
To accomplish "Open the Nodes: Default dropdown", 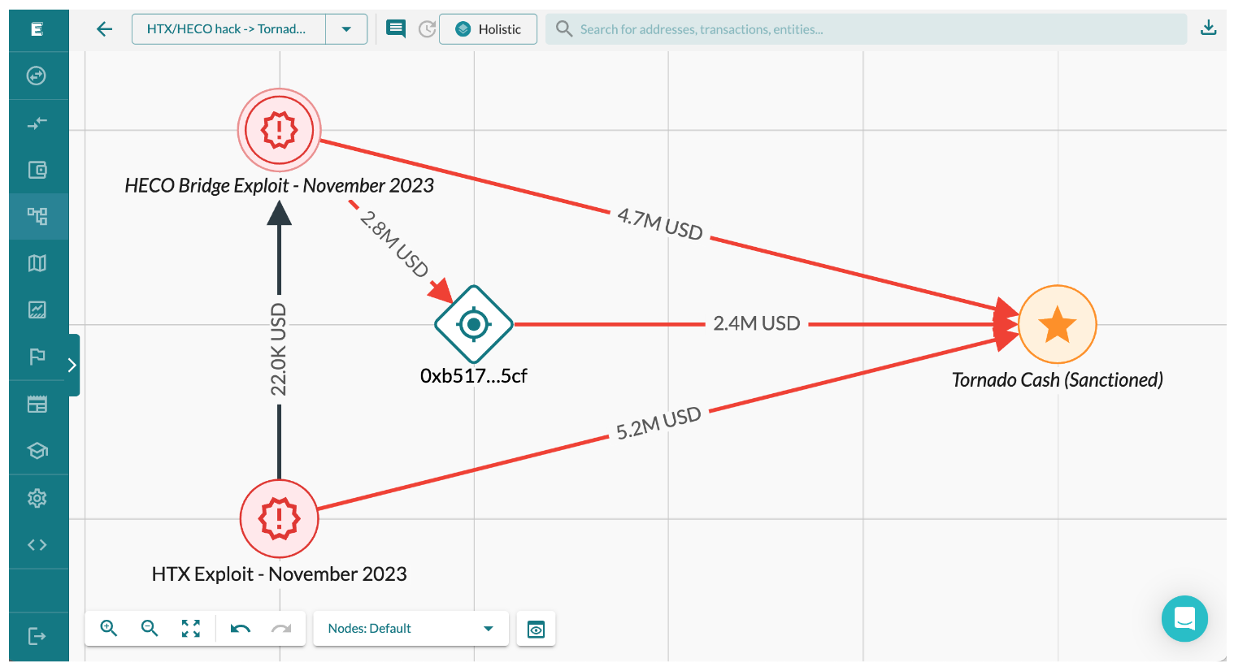I will [x=411, y=628].
